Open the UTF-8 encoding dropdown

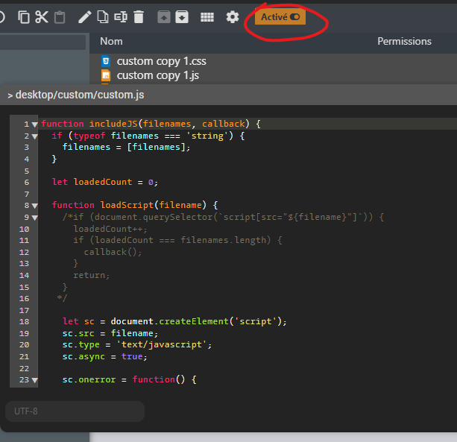pyautogui.click(x=75, y=411)
